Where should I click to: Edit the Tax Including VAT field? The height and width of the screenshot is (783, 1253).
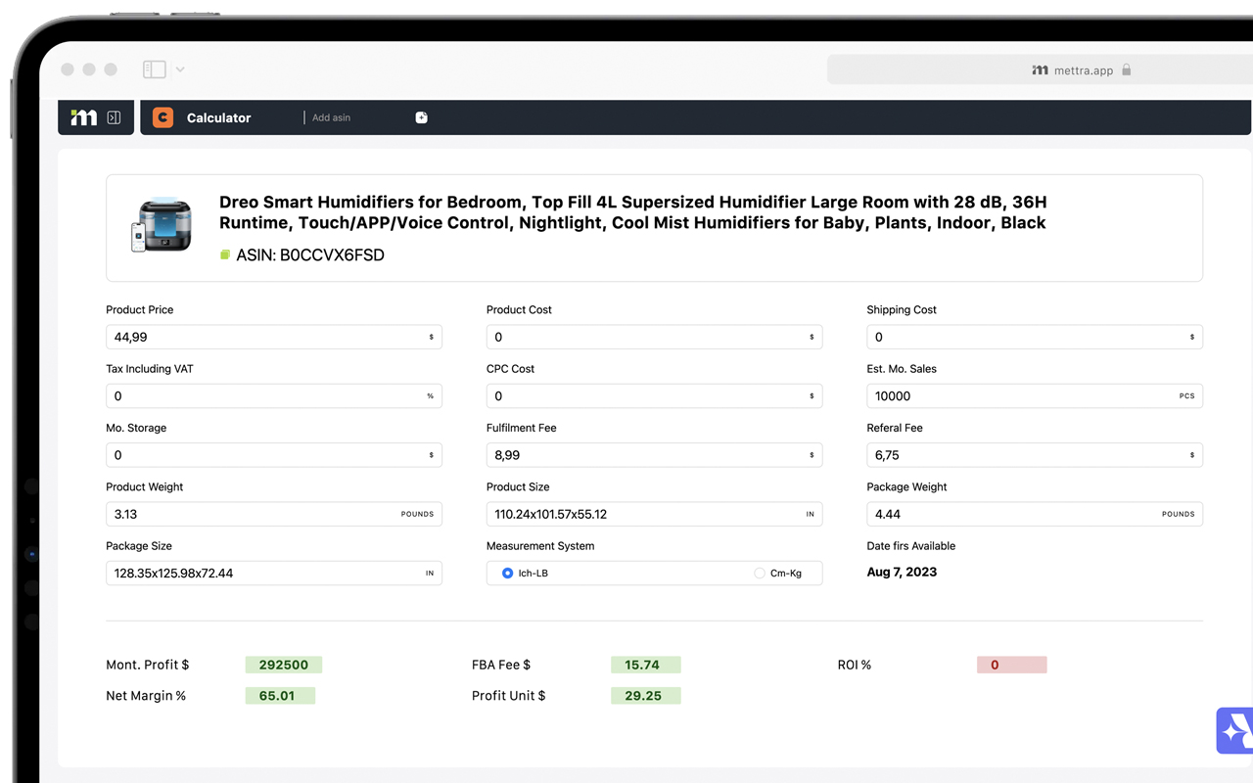(274, 396)
